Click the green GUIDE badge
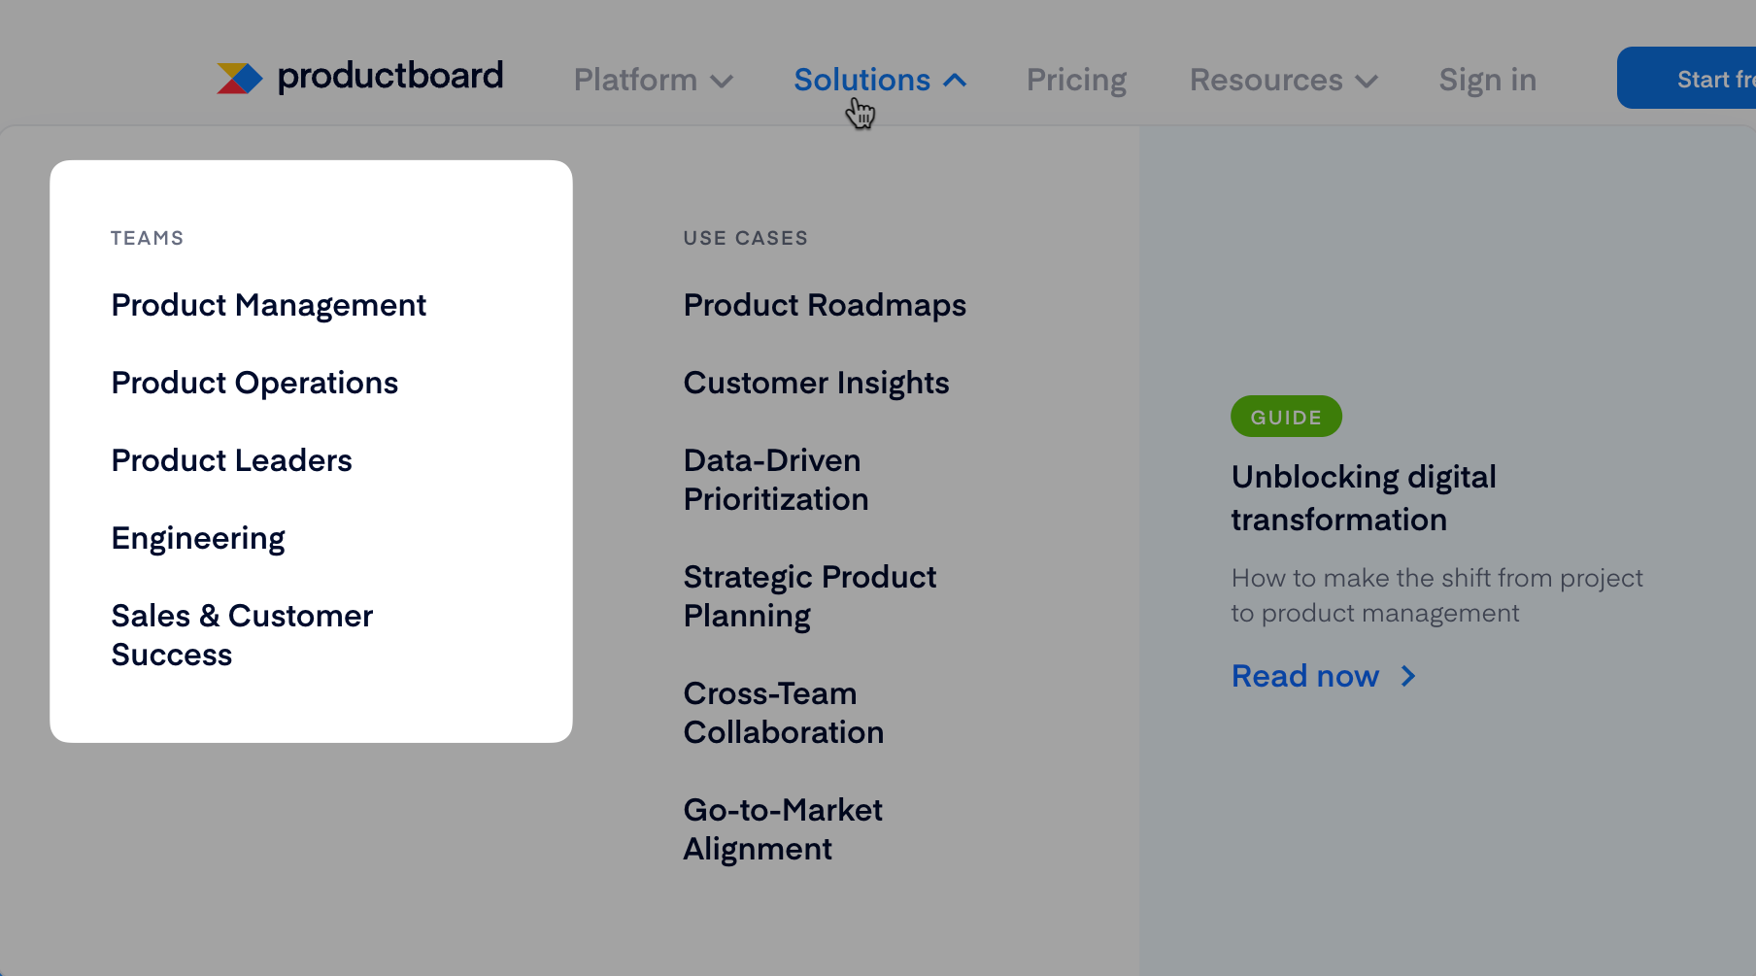The width and height of the screenshot is (1756, 976). point(1286,416)
